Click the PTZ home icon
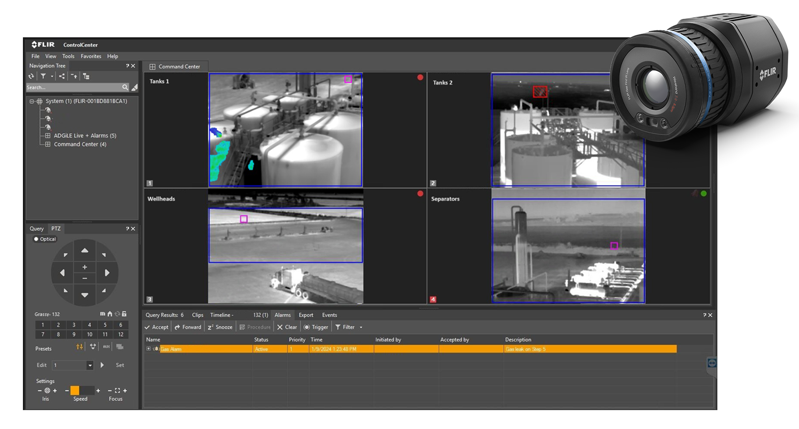 110,314
